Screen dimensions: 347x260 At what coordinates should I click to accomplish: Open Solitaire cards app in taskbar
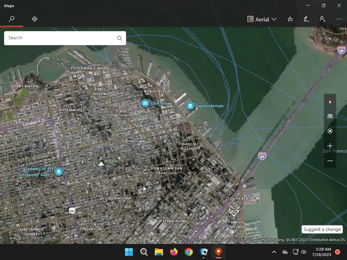point(204,252)
